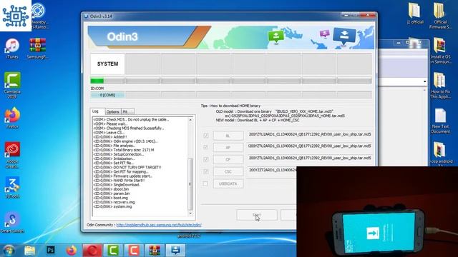Switch to the Pit tab
The image size is (458, 257).
(127, 112)
